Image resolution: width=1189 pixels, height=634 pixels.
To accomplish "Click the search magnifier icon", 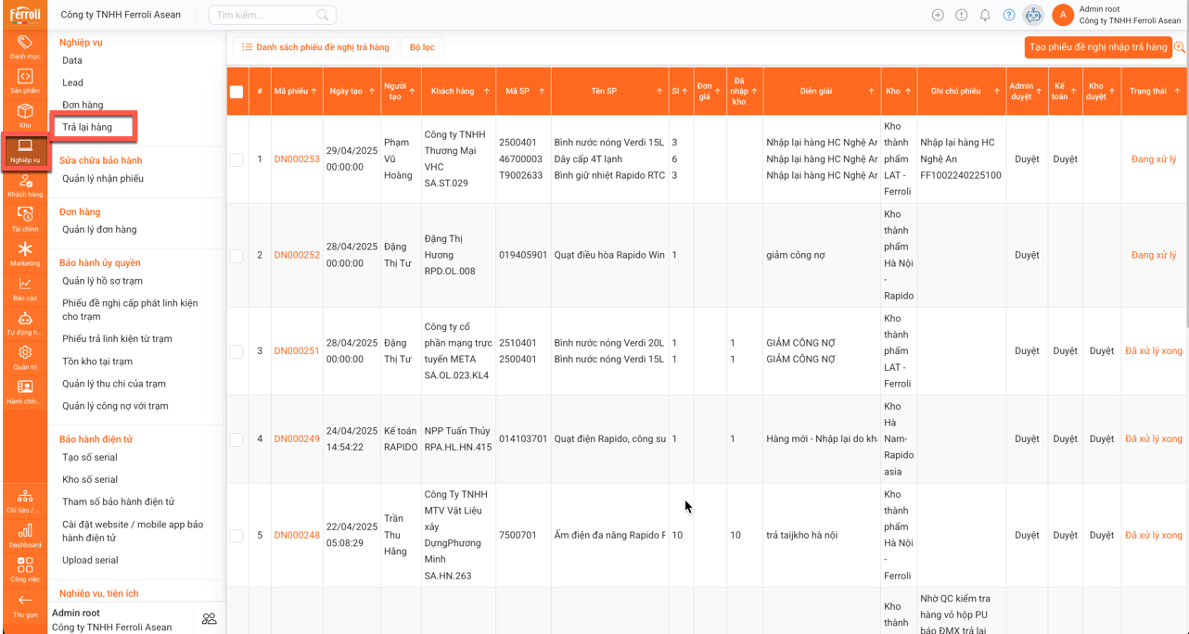I will click(x=323, y=15).
